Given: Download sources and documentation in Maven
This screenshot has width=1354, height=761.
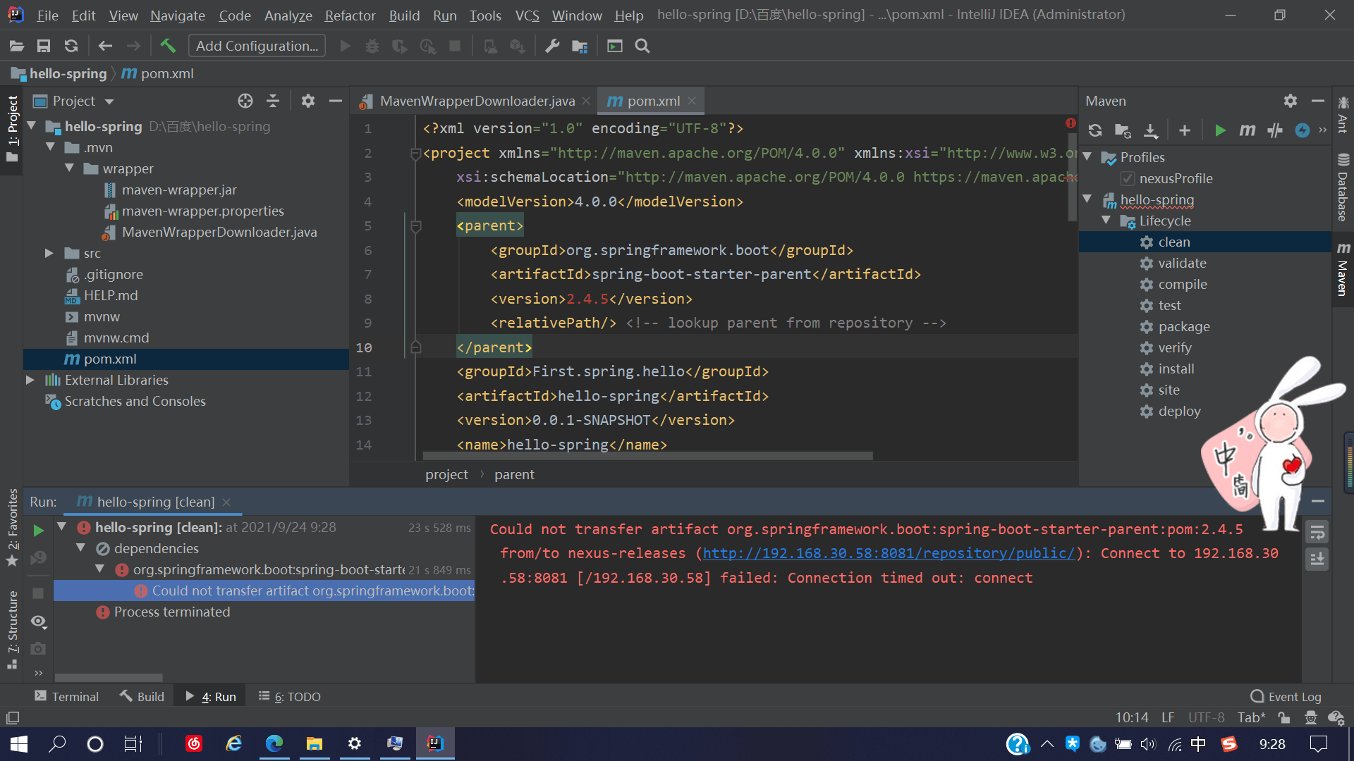Looking at the screenshot, I should point(1150,130).
